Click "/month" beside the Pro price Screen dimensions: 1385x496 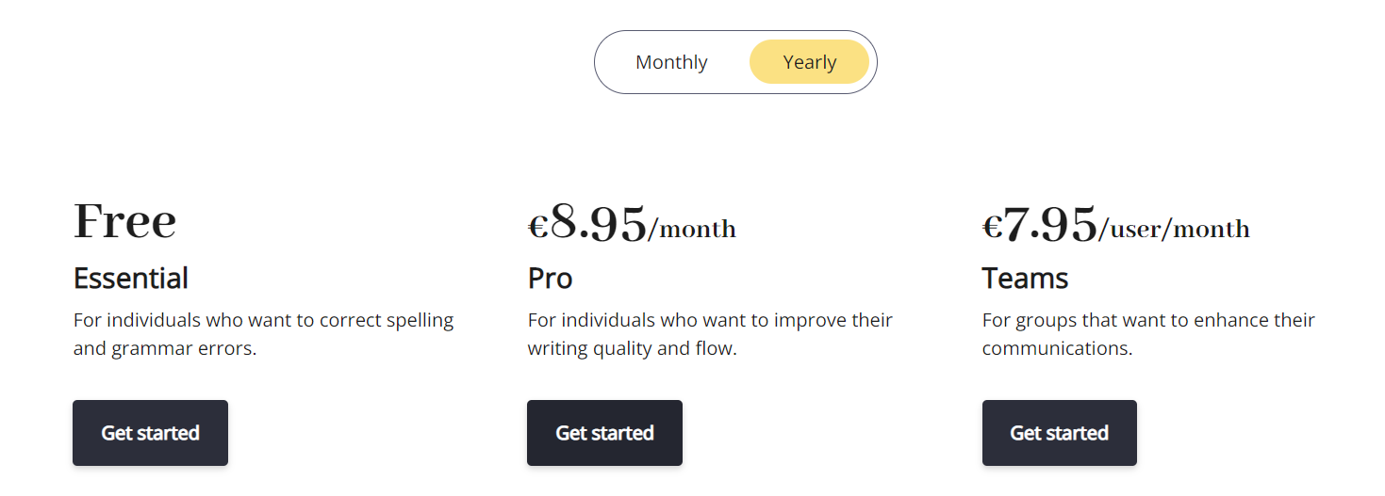(x=693, y=230)
